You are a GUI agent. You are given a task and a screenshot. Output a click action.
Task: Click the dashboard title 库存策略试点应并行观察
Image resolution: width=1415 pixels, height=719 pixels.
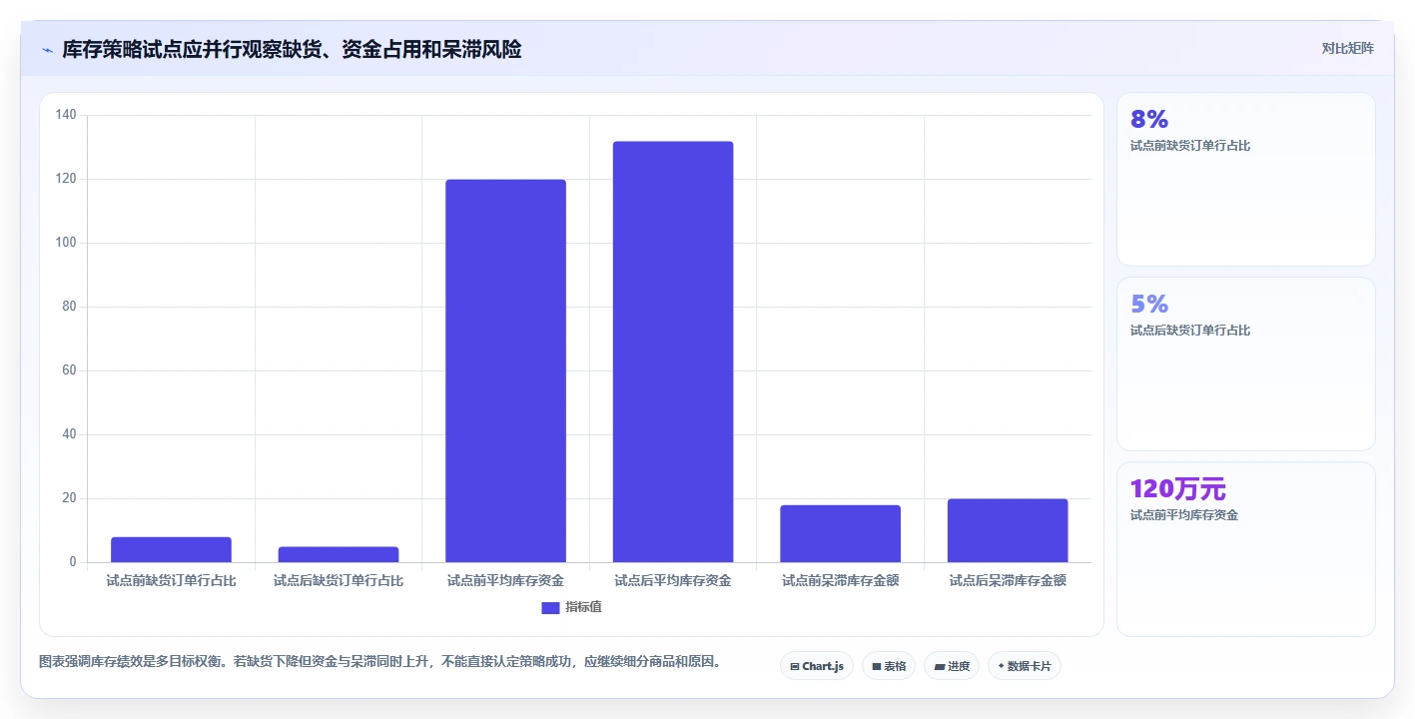pyautogui.click(x=292, y=49)
